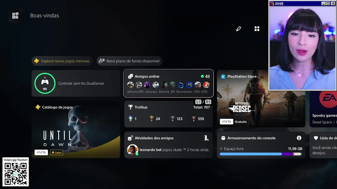Open the leonardo bet profile avatar
The width and height of the screenshot is (337, 189).
pyautogui.click(x=132, y=150)
